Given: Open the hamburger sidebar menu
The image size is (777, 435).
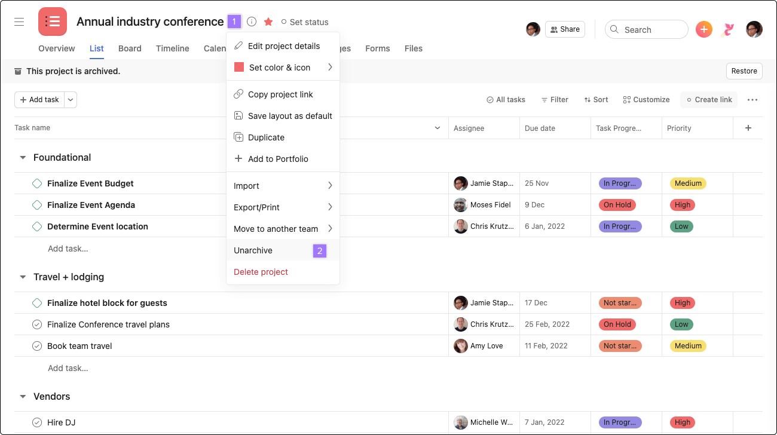Looking at the screenshot, I should [19, 22].
